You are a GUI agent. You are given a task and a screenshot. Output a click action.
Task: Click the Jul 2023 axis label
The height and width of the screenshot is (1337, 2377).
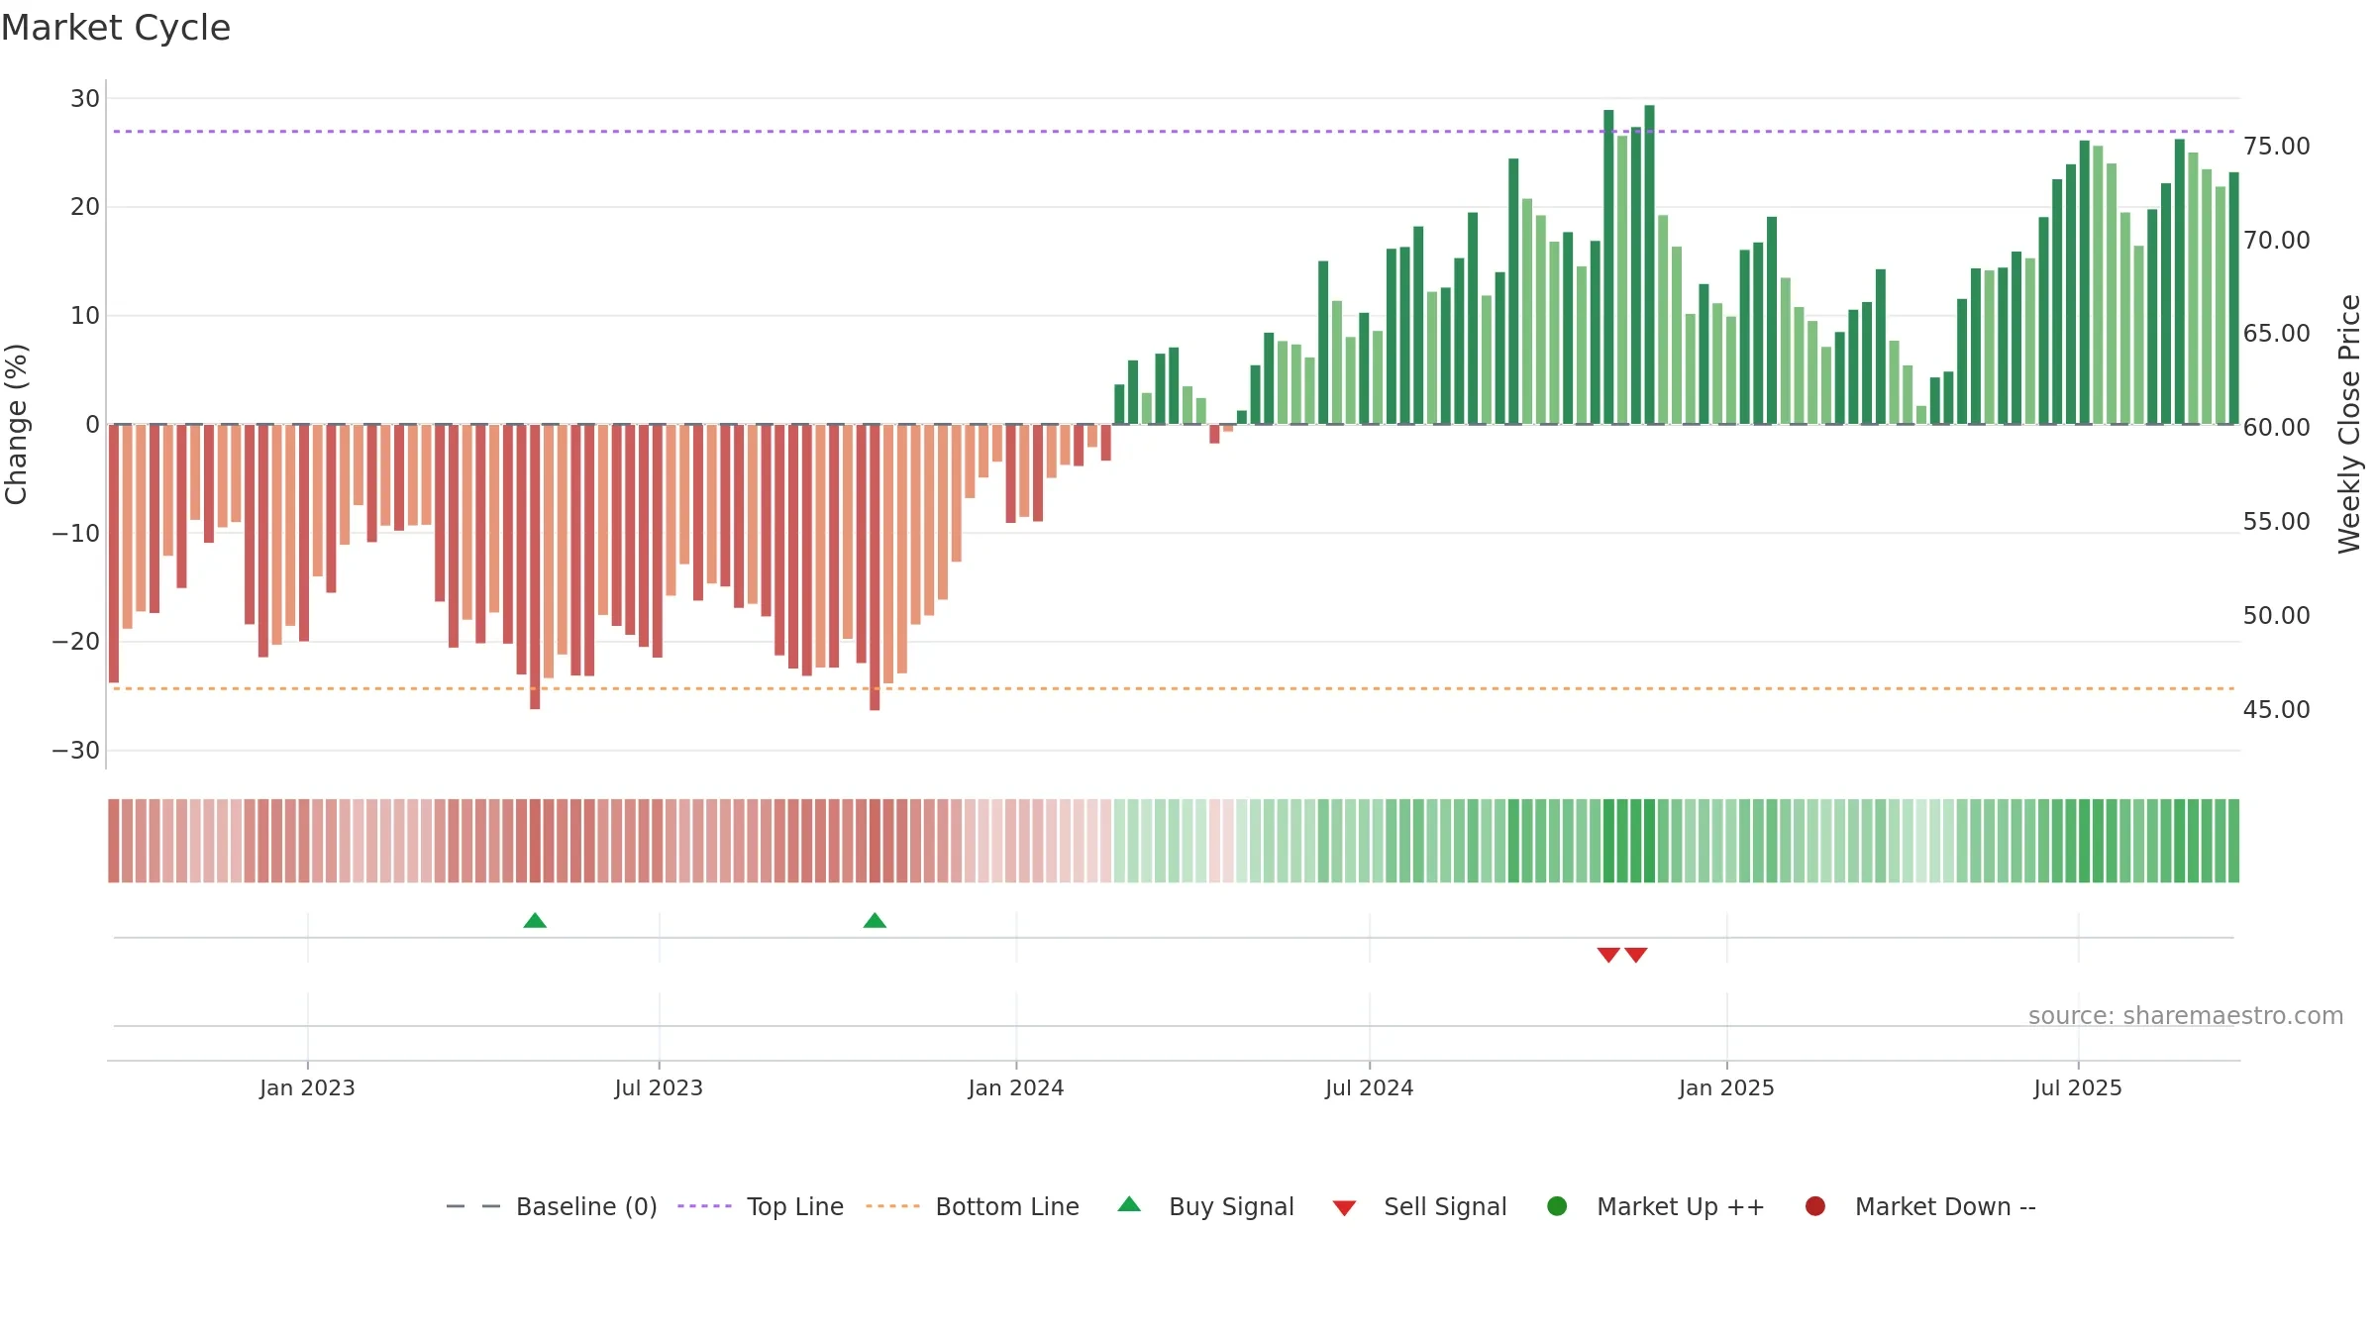tap(659, 1088)
